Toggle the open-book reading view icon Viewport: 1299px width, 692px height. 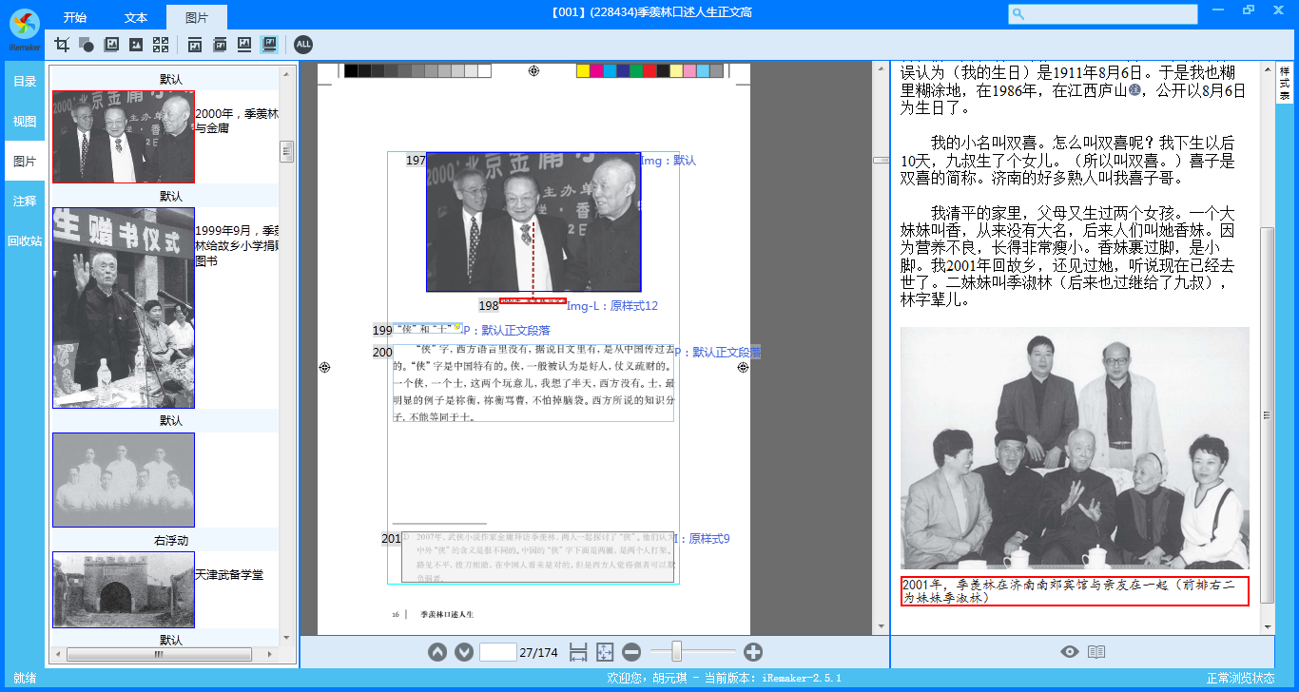click(1096, 652)
